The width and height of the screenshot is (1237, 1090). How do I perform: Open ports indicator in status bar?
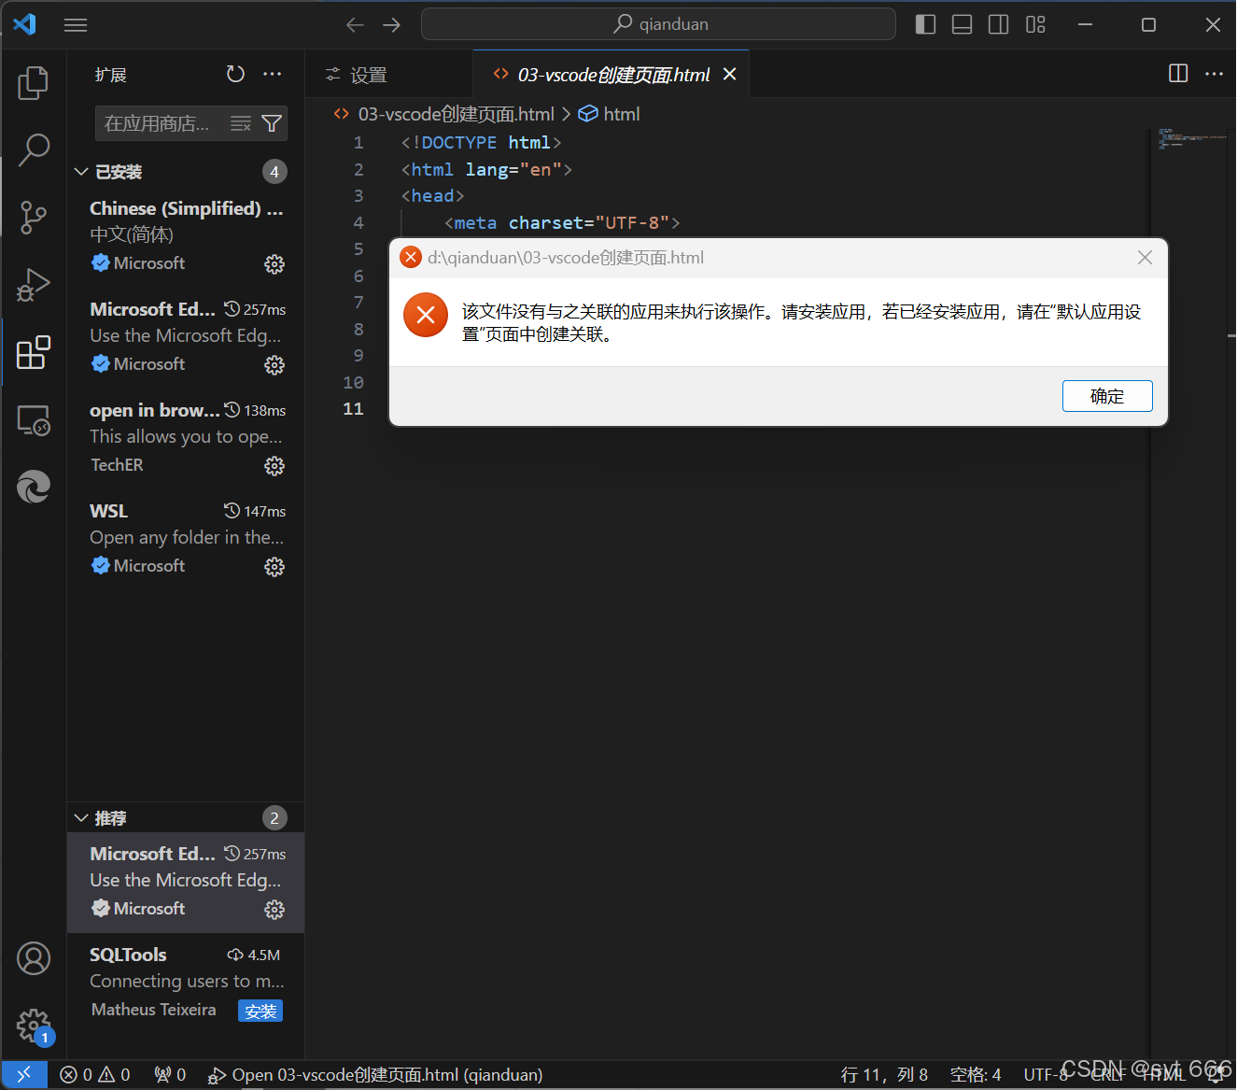click(170, 1075)
